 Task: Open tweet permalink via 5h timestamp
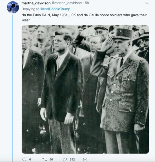pos(87,3)
